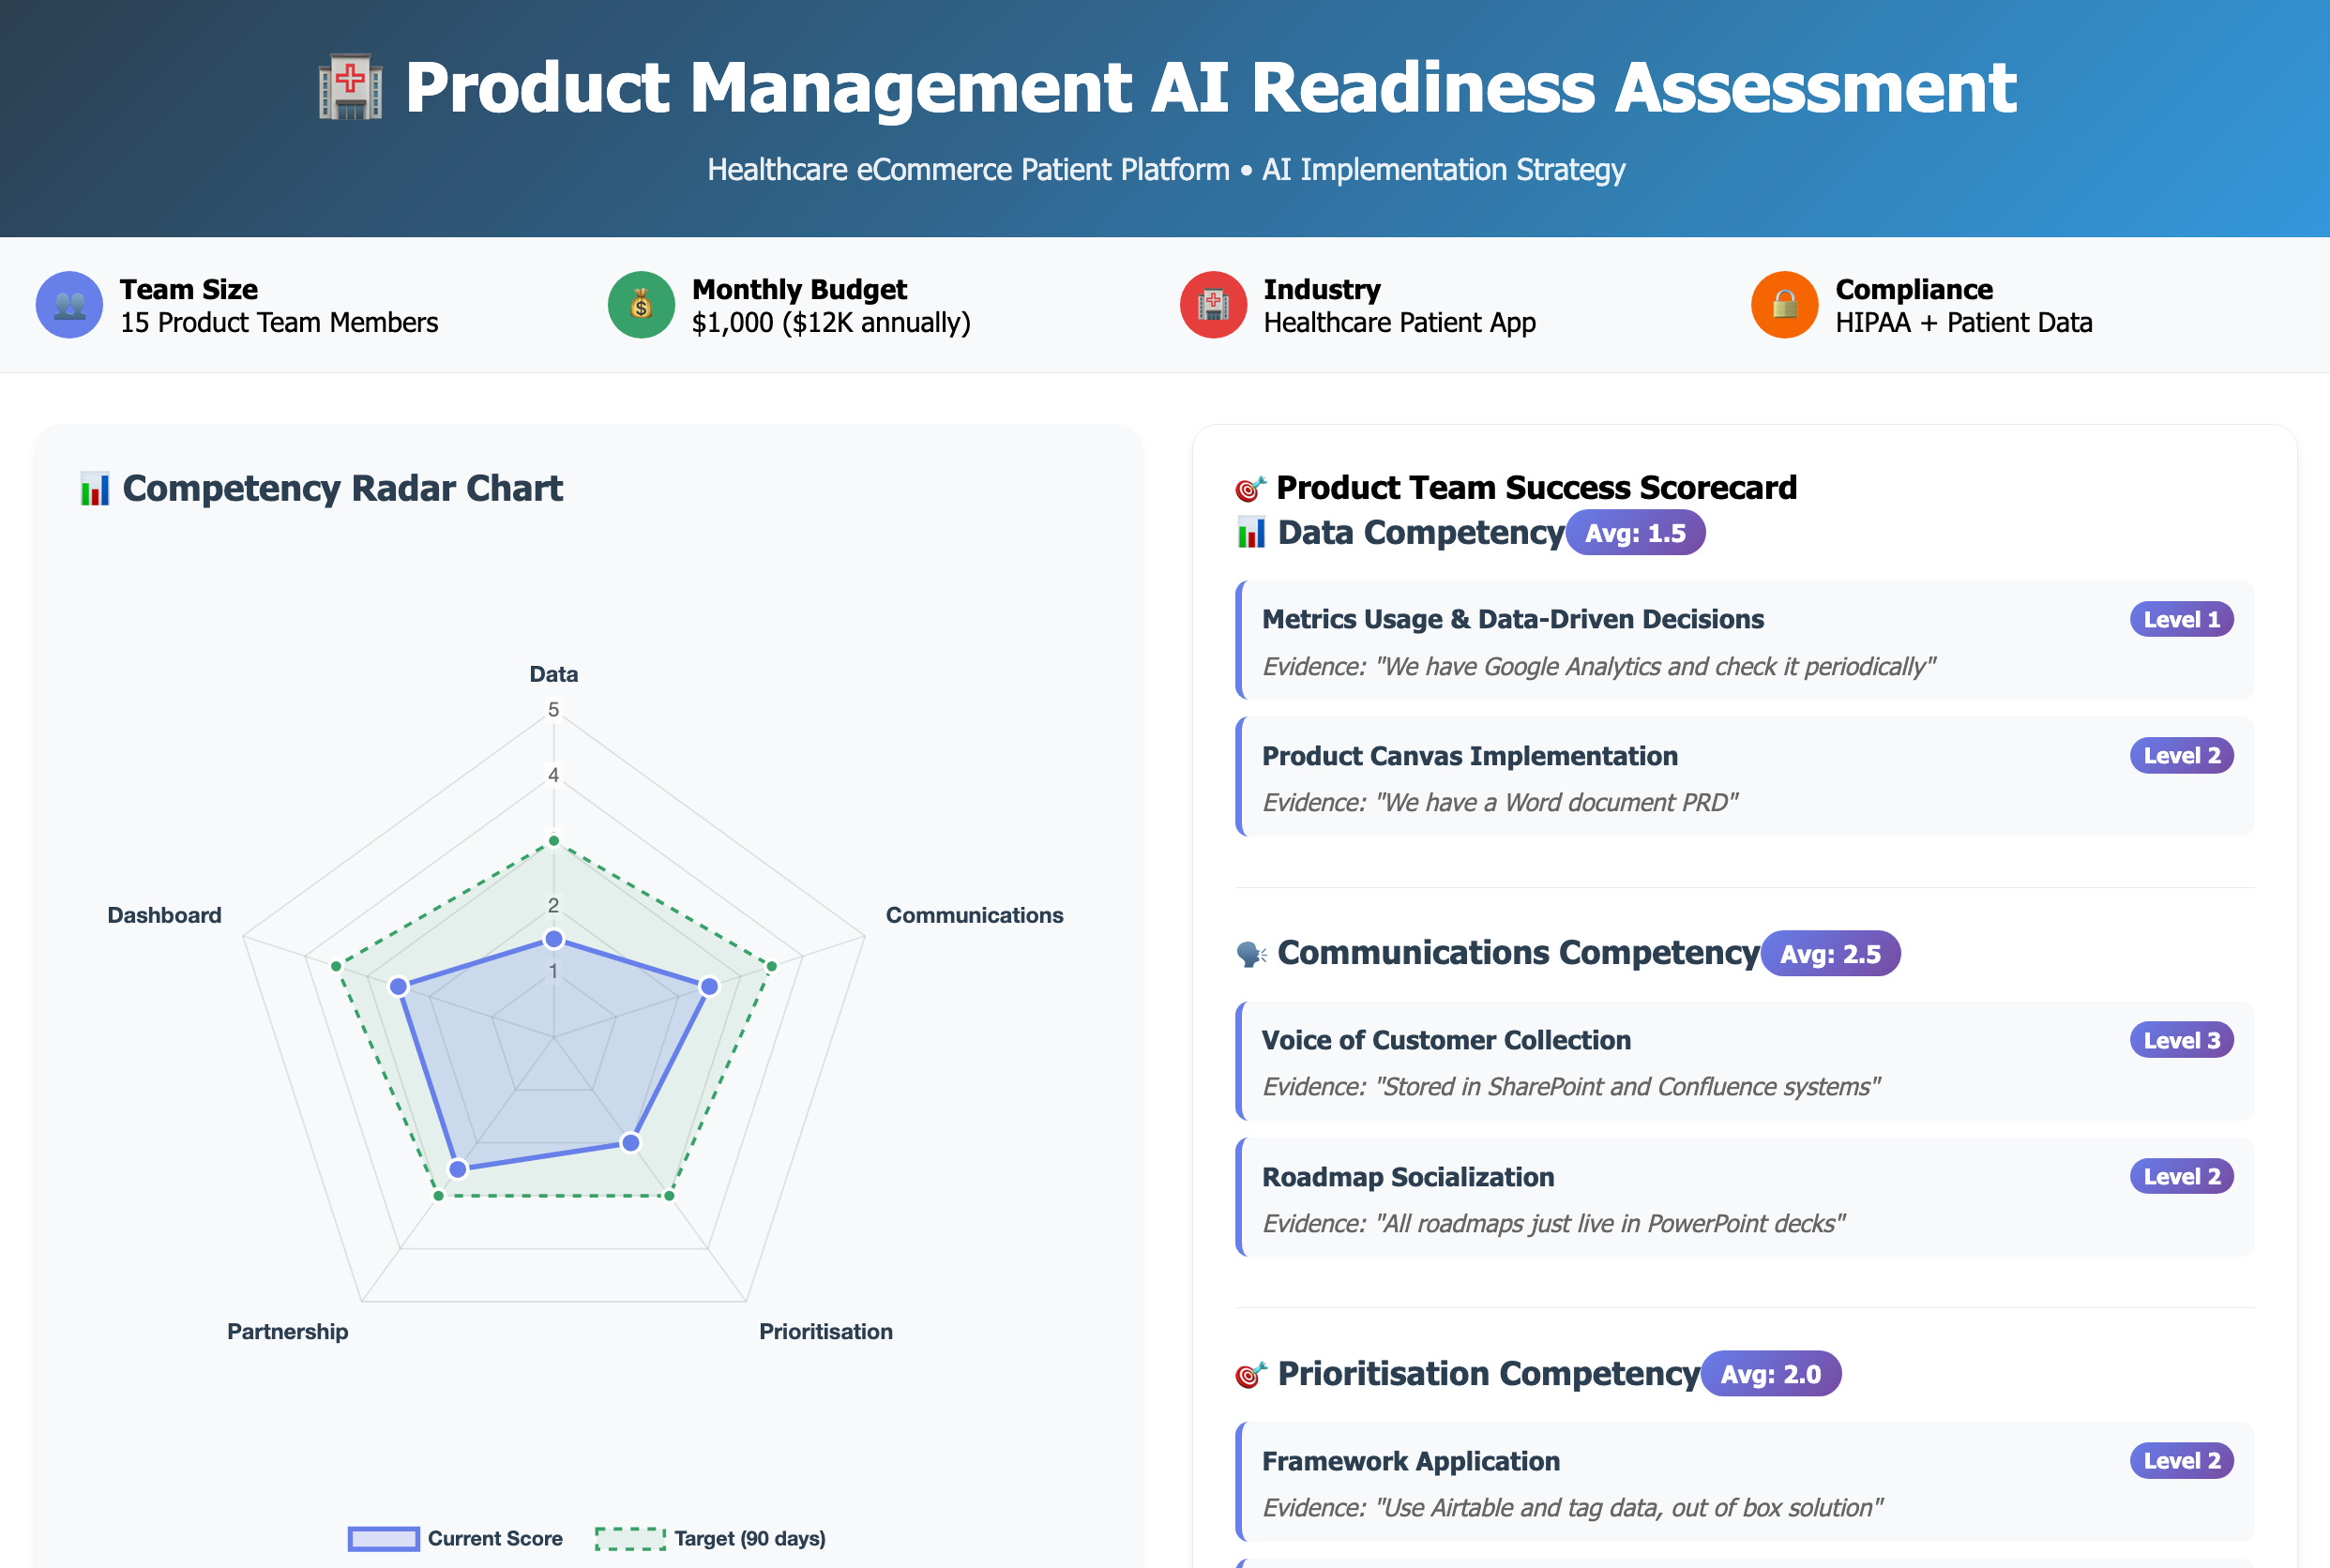Viewport: 2330px width, 1568px height.
Task: Select the Roadmap Socialization card
Action: (x=1744, y=1198)
